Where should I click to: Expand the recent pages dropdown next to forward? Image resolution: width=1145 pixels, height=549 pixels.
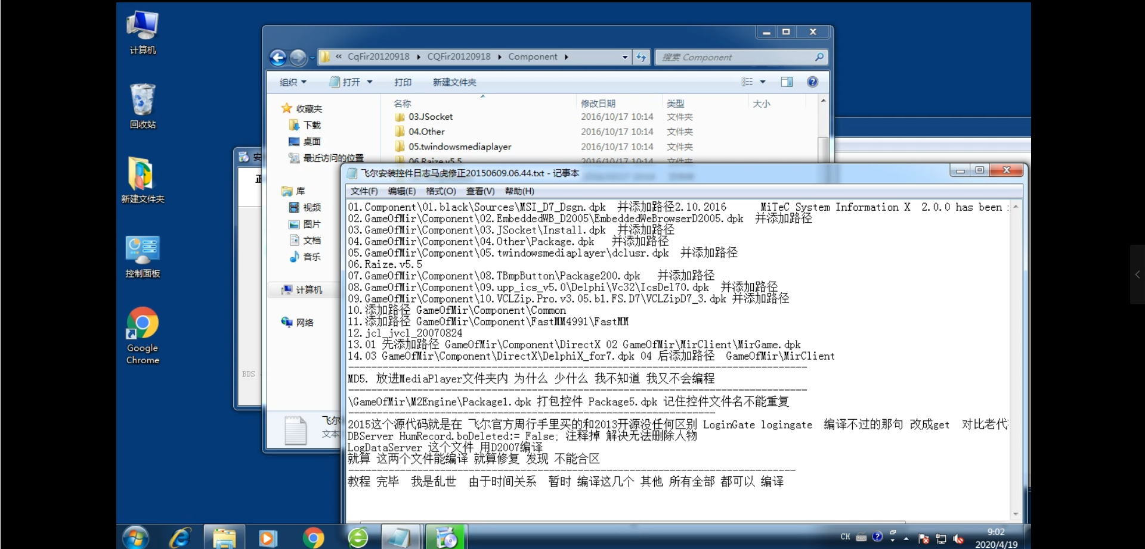point(312,58)
